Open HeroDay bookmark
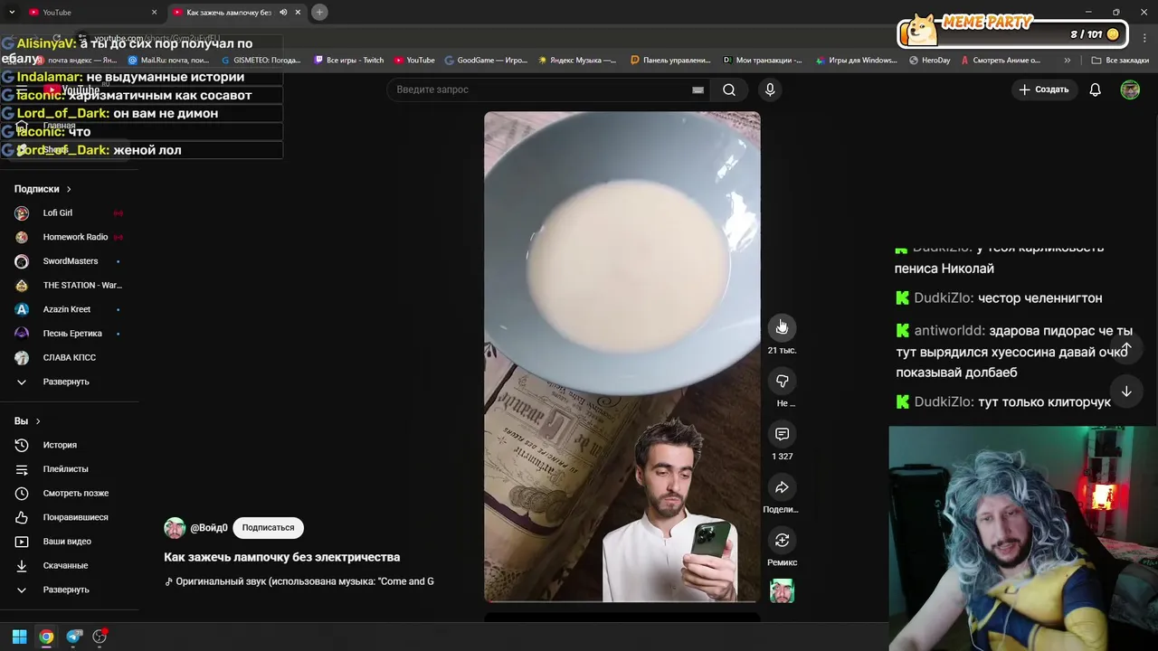 pyautogui.click(x=930, y=61)
